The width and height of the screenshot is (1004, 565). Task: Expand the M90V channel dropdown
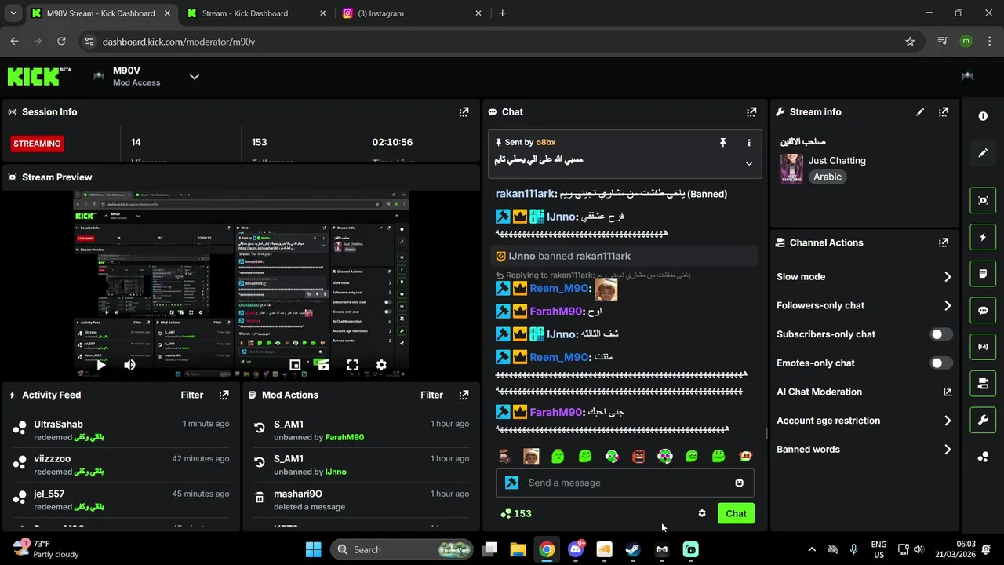click(195, 76)
